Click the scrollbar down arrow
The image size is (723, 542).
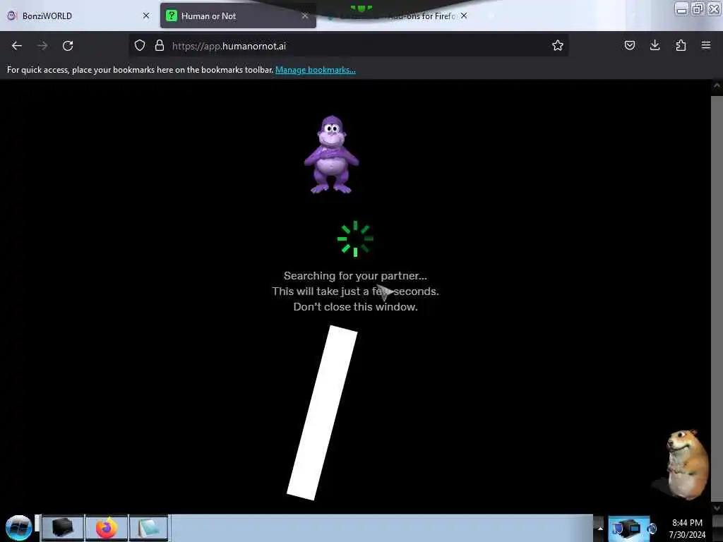717,508
